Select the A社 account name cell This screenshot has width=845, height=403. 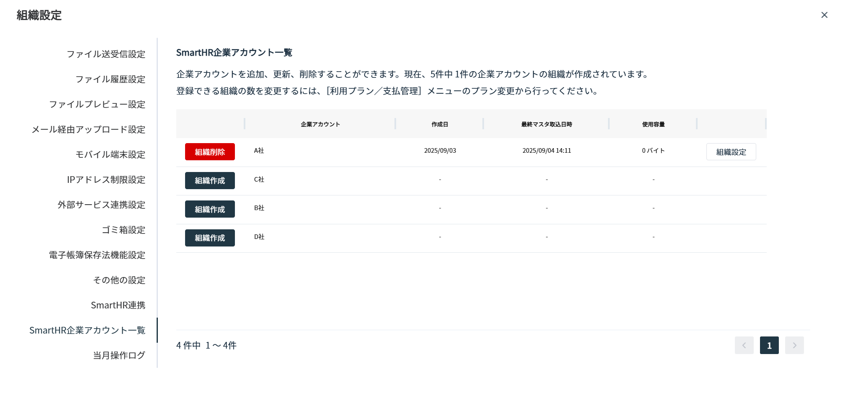point(259,151)
